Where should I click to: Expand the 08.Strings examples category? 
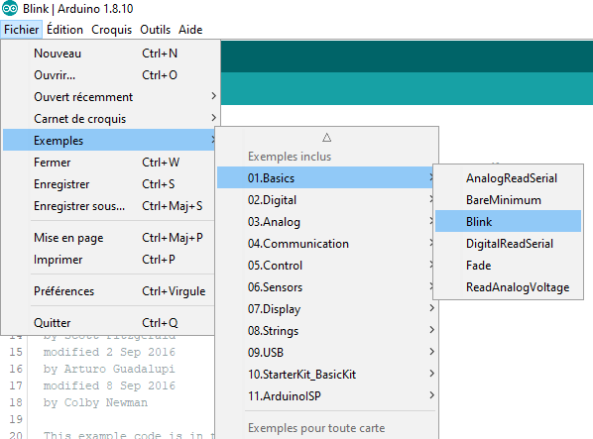(x=326, y=331)
